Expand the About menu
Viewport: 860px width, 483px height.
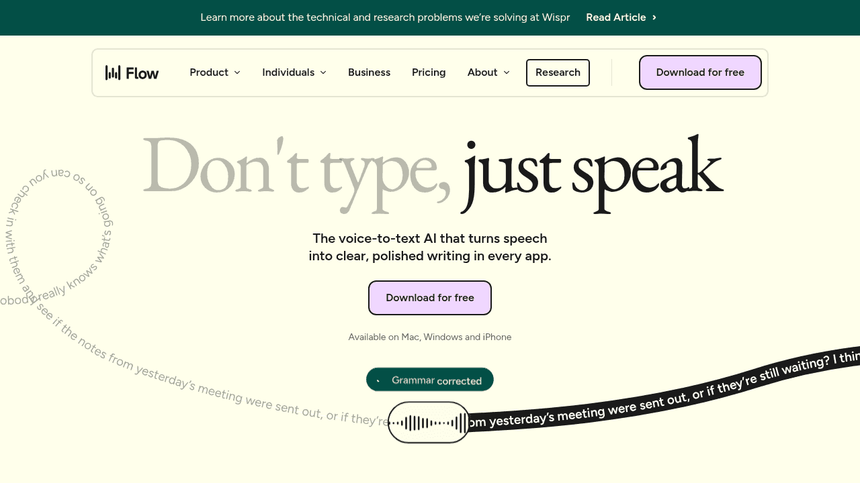(x=488, y=72)
